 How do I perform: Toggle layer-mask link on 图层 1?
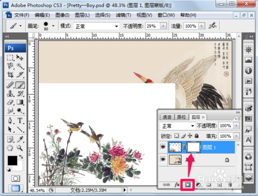coord(184,147)
